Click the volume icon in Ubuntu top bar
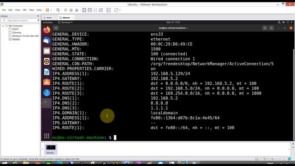The height and width of the screenshot is (166, 295). point(283,23)
